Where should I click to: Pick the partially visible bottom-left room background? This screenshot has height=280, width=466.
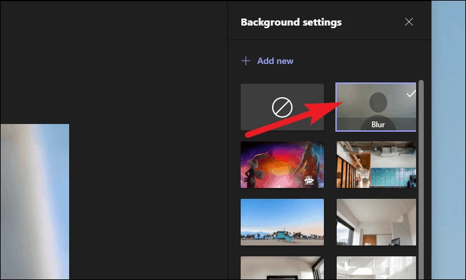(282, 268)
